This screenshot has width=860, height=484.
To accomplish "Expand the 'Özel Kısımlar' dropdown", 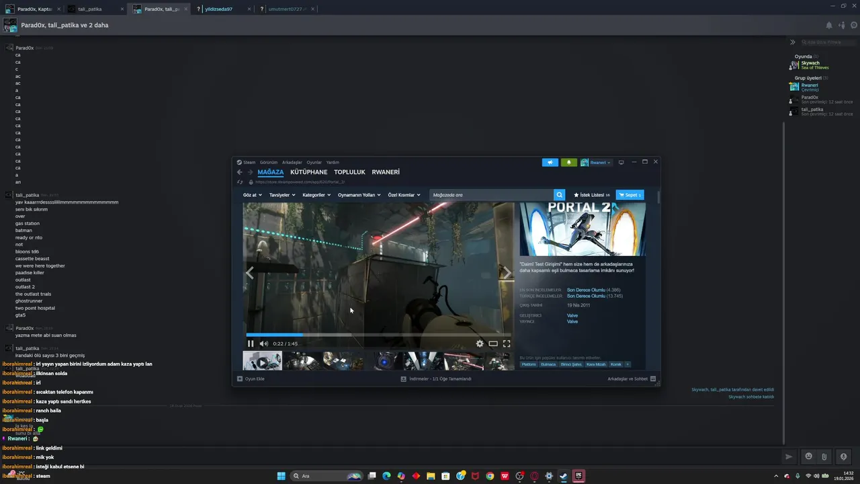I will (x=404, y=195).
